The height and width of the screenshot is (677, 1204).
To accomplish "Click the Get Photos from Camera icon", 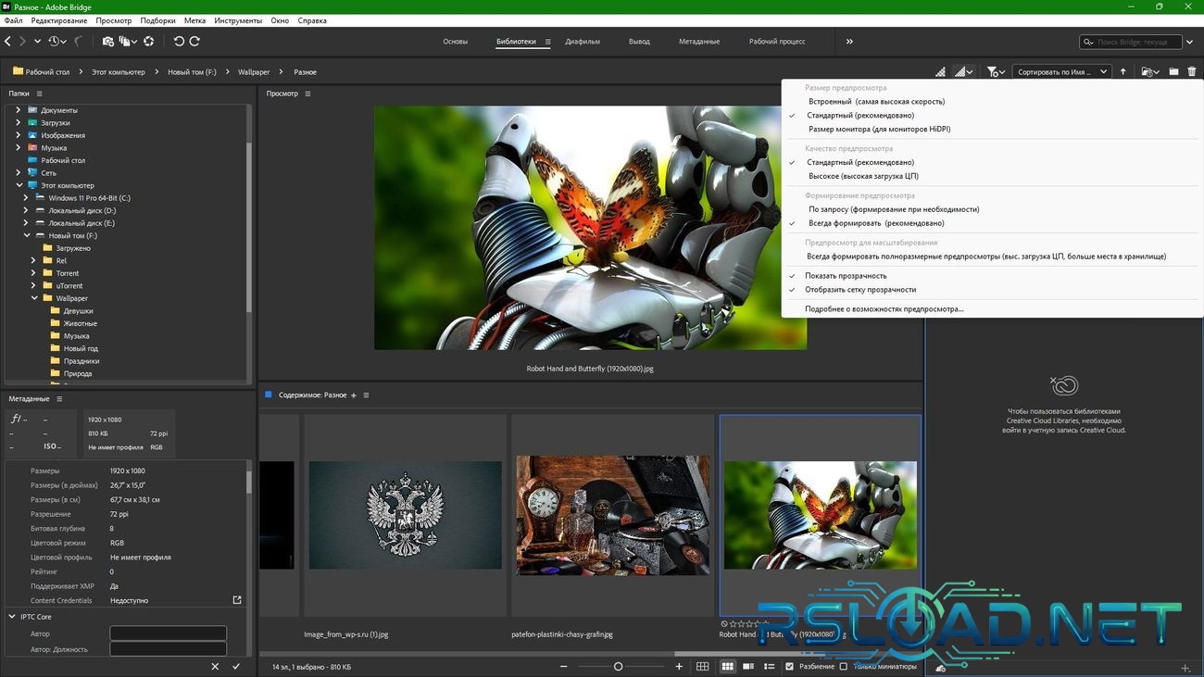I will point(108,42).
